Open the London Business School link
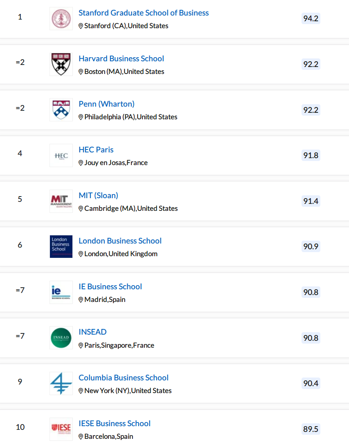 coord(120,241)
